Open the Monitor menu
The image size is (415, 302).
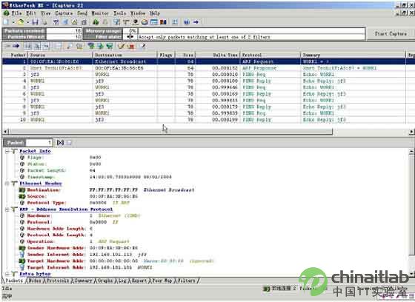pos(100,13)
